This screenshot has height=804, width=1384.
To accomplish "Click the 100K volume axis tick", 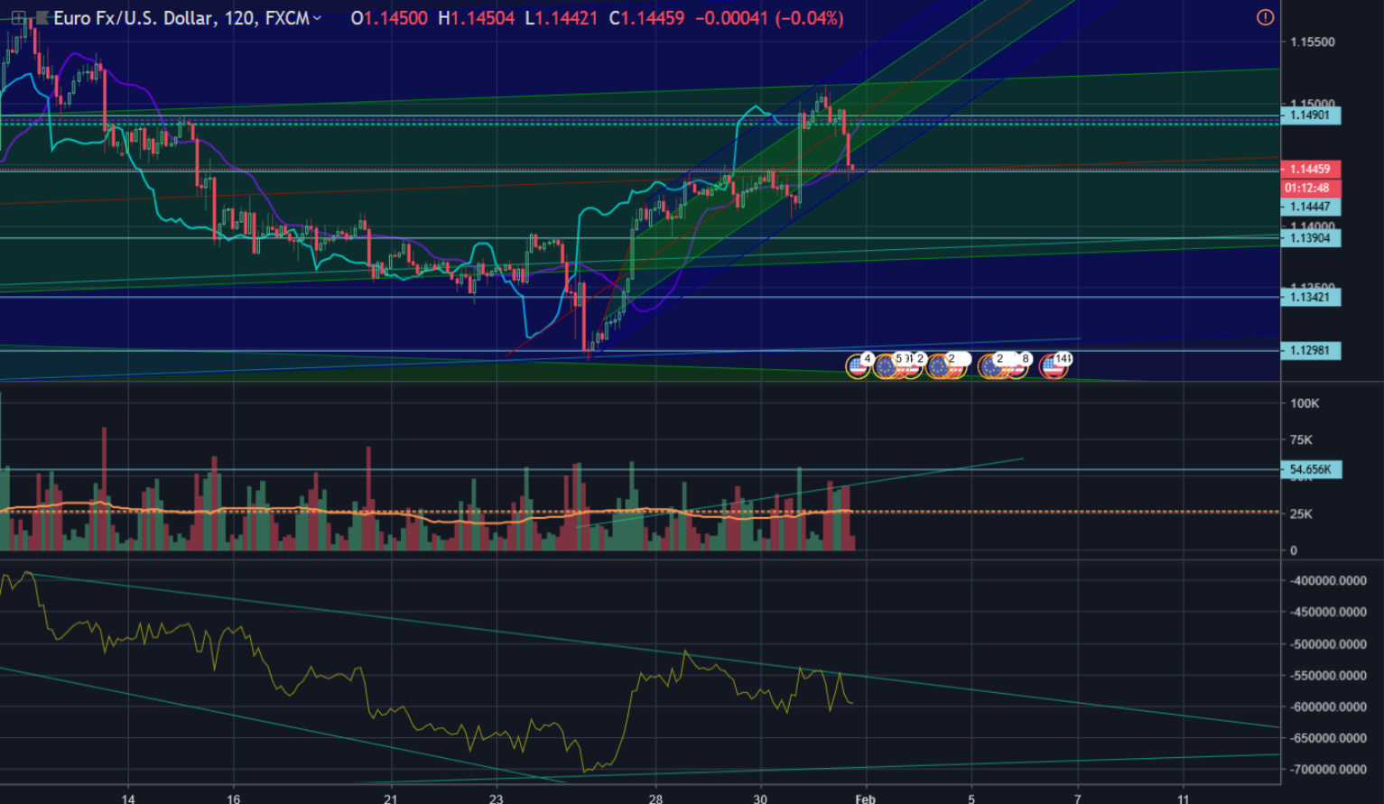I will coord(1305,403).
